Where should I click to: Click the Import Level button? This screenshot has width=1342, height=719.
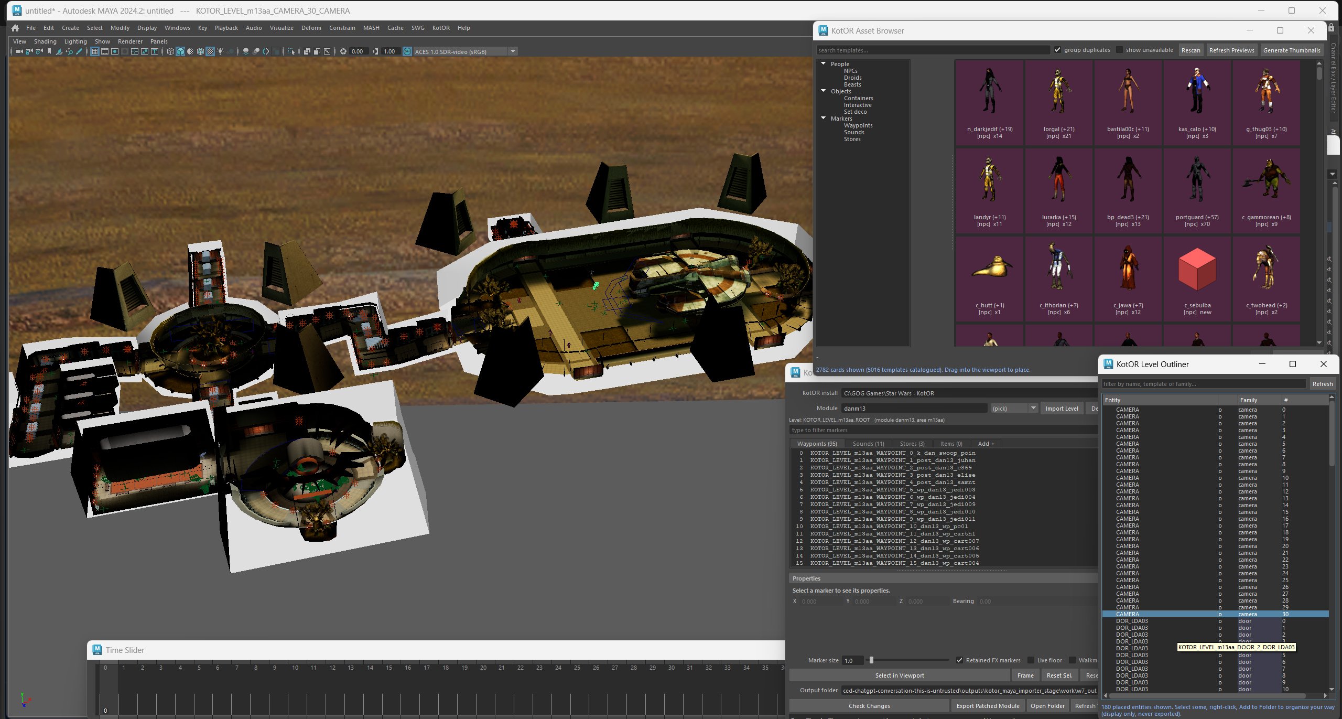1062,409
